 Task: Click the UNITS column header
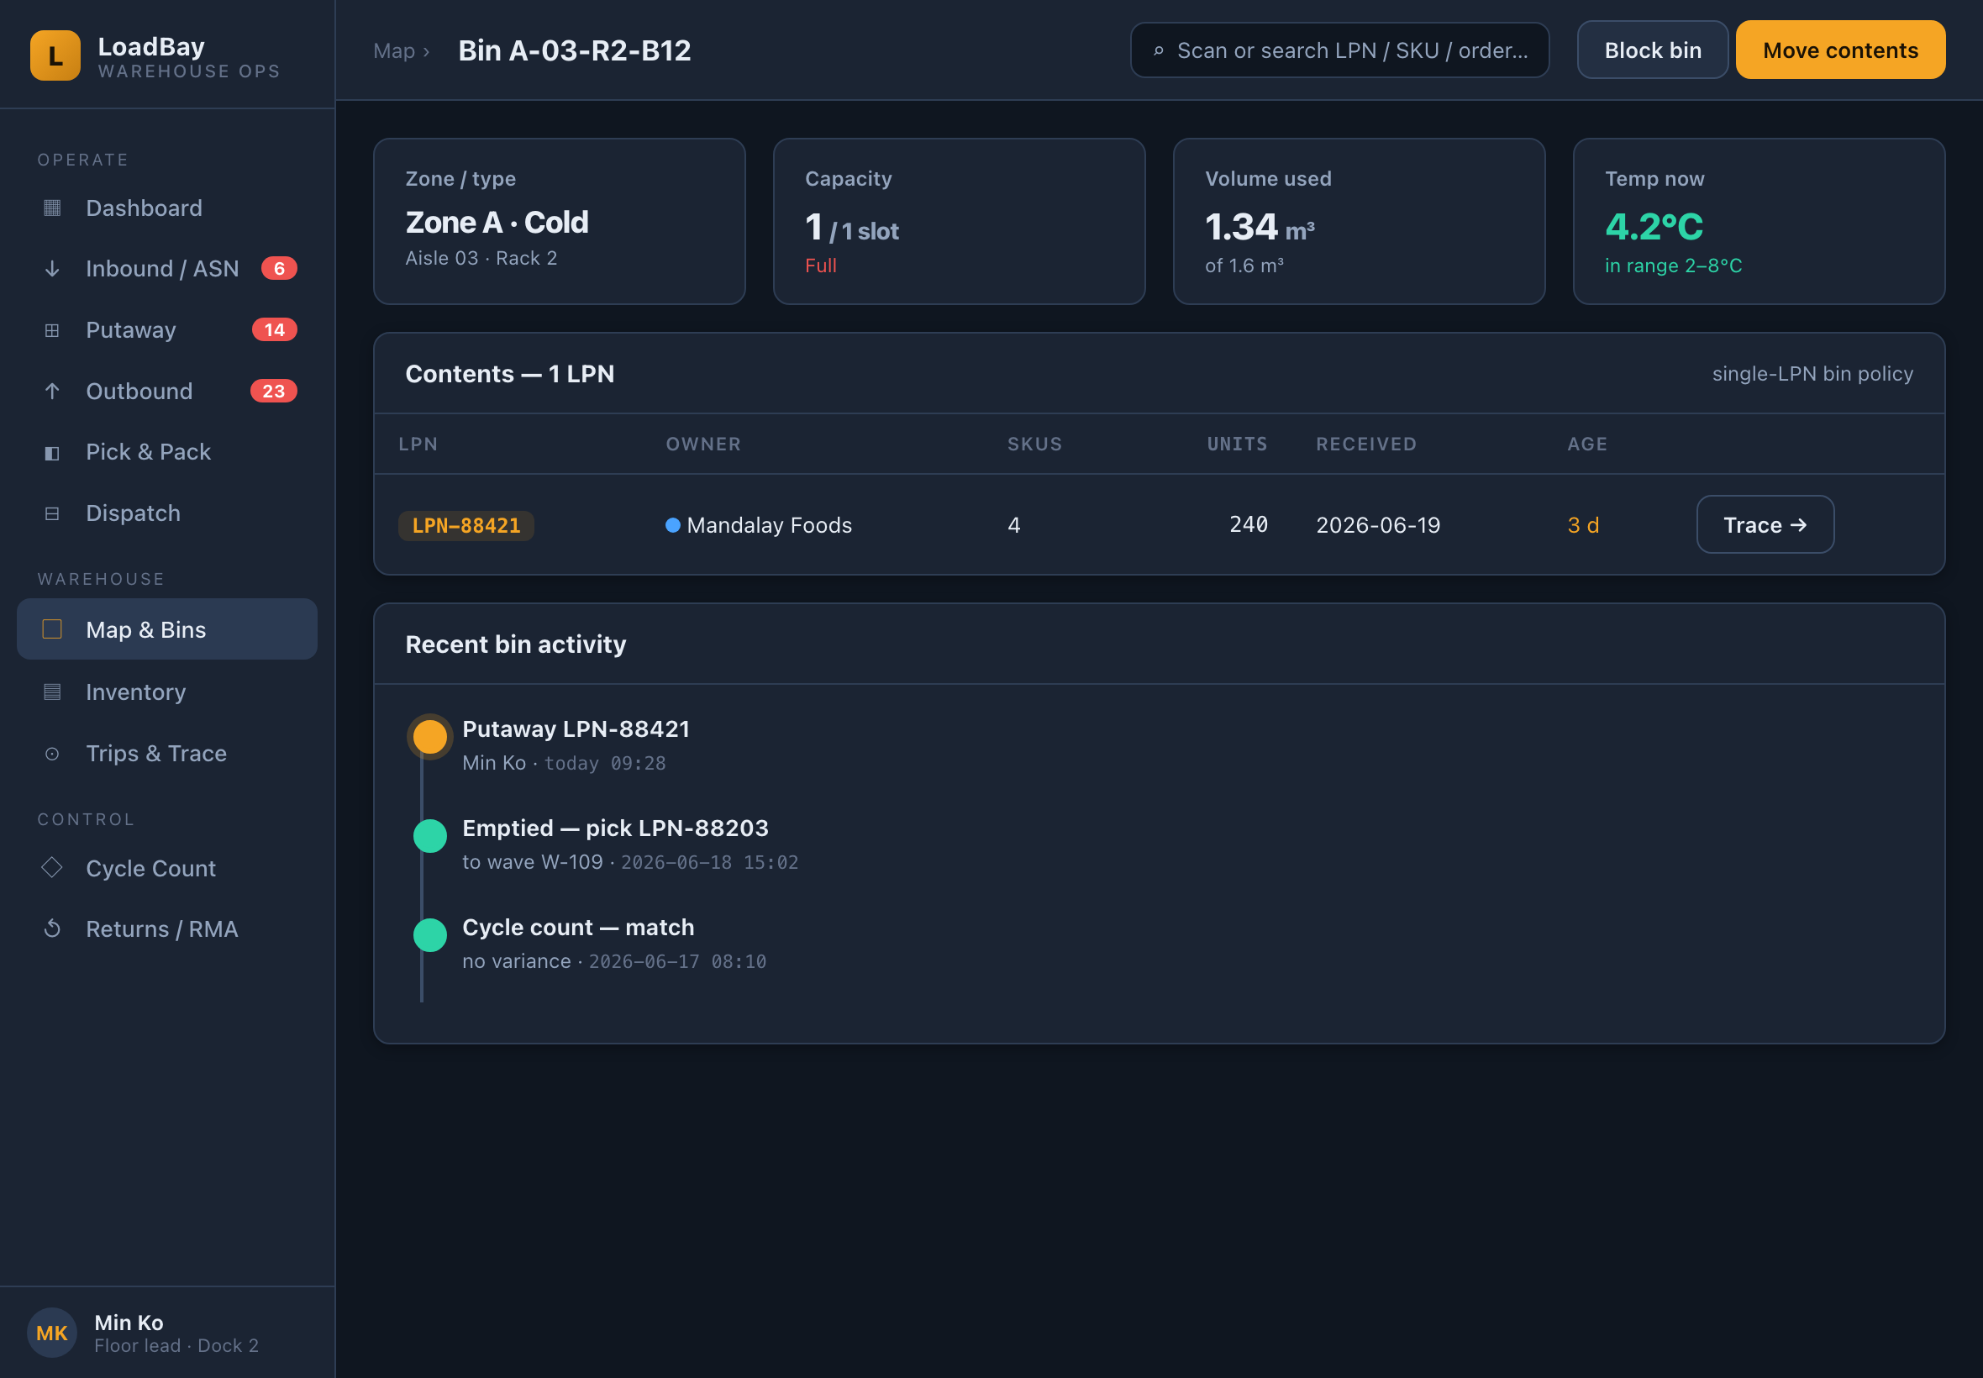point(1237,444)
